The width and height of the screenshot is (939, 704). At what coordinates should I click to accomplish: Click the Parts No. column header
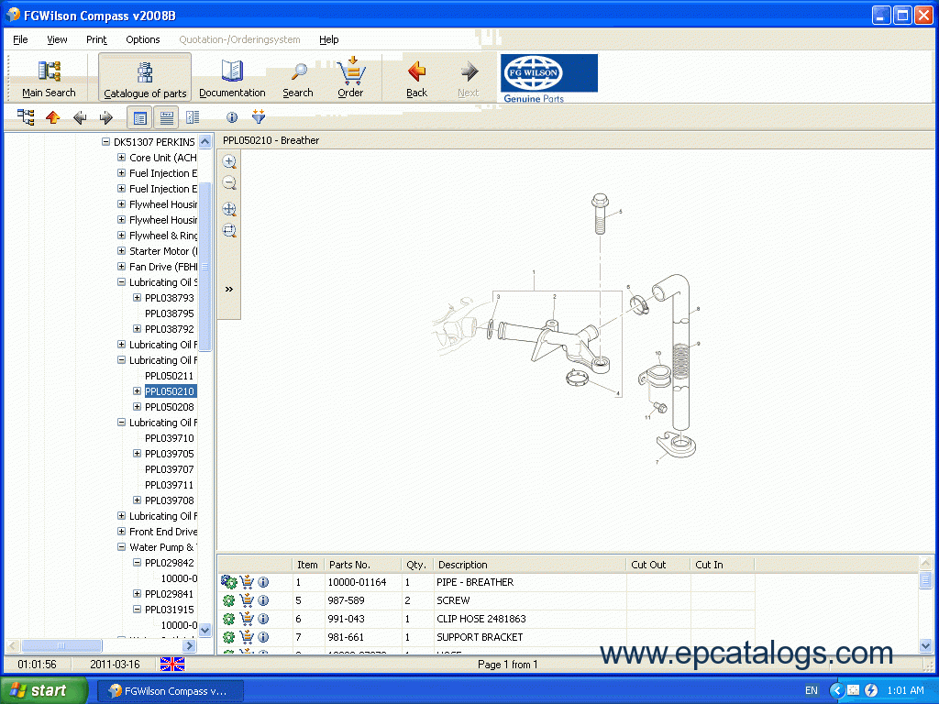(x=362, y=565)
